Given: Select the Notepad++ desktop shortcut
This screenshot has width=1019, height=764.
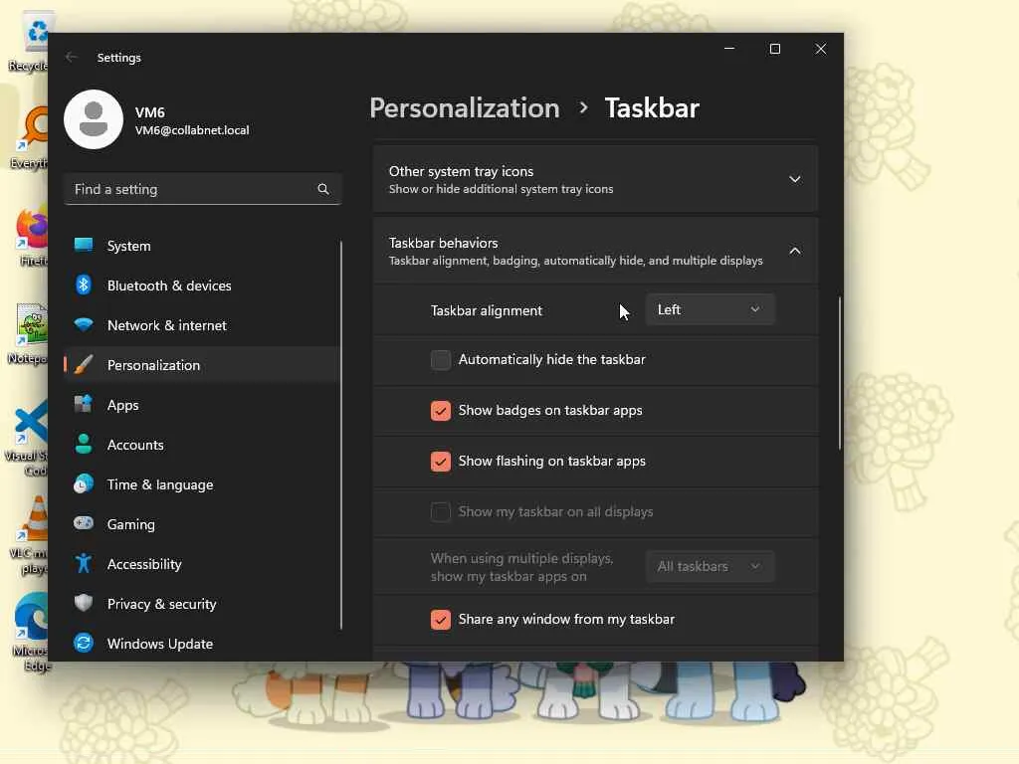Looking at the screenshot, I should pos(29,334).
